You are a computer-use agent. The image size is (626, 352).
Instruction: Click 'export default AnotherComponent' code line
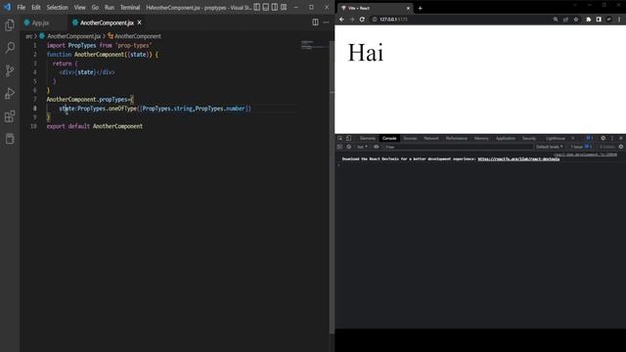(x=95, y=126)
